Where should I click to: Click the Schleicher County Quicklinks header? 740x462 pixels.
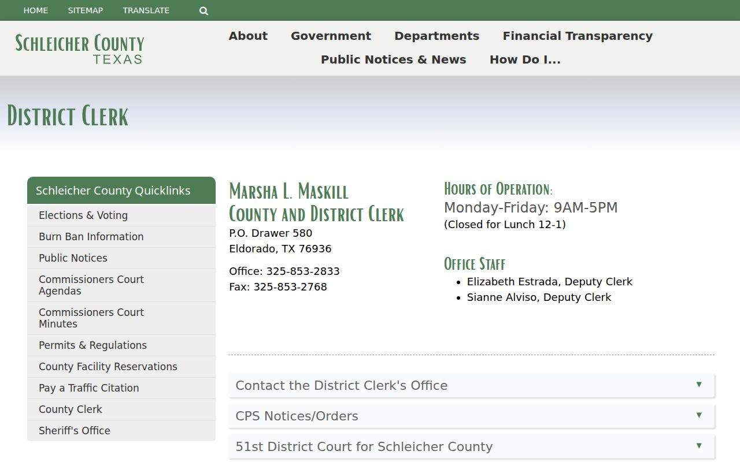[121, 191]
